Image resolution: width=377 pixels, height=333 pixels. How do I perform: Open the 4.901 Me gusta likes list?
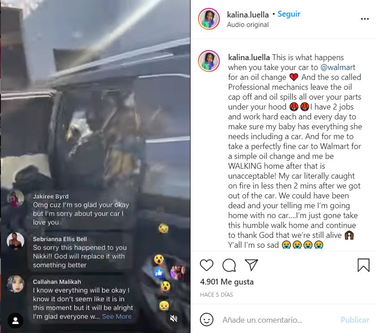[x=227, y=282]
